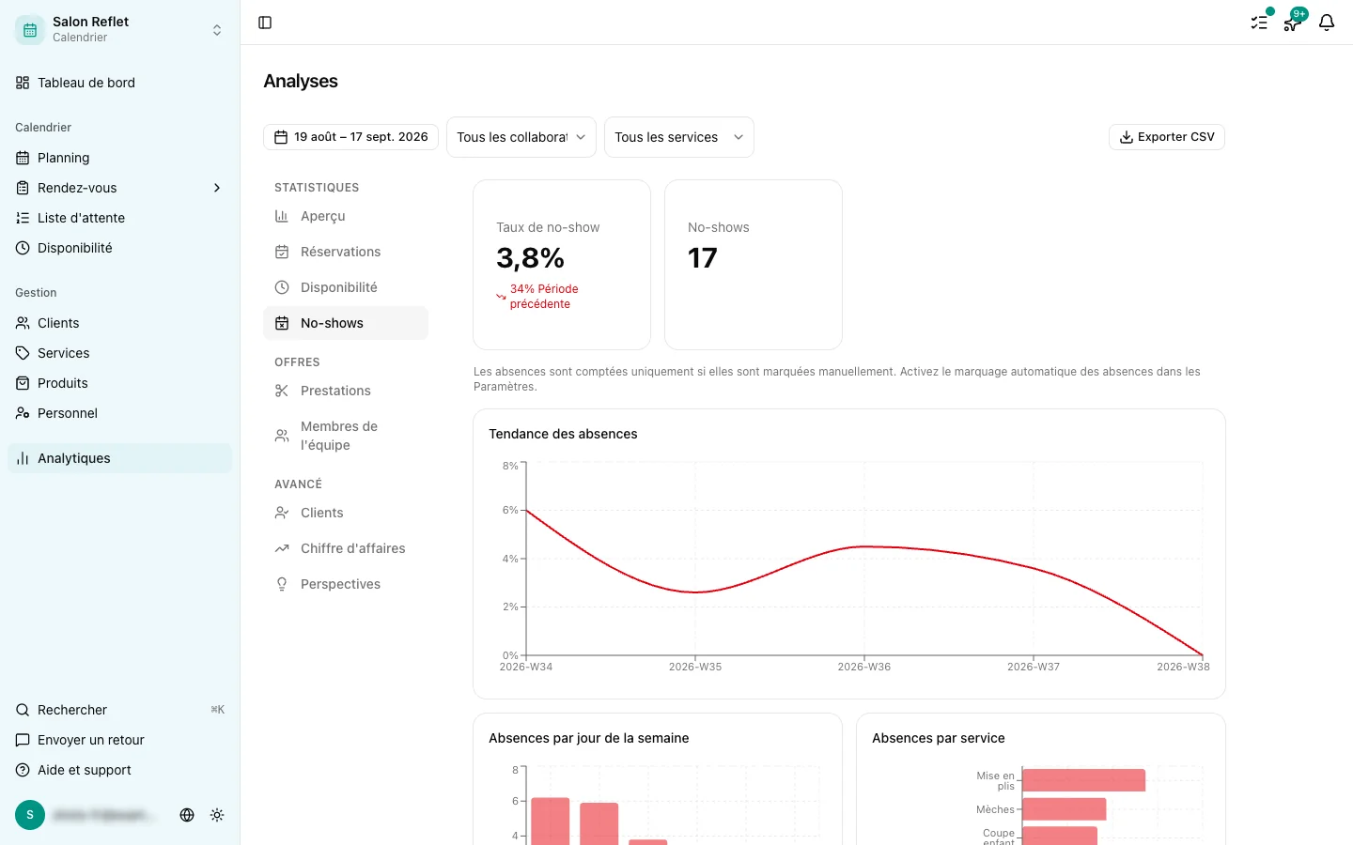Click 'Absences par jour de la semaine' heading

point(589,738)
